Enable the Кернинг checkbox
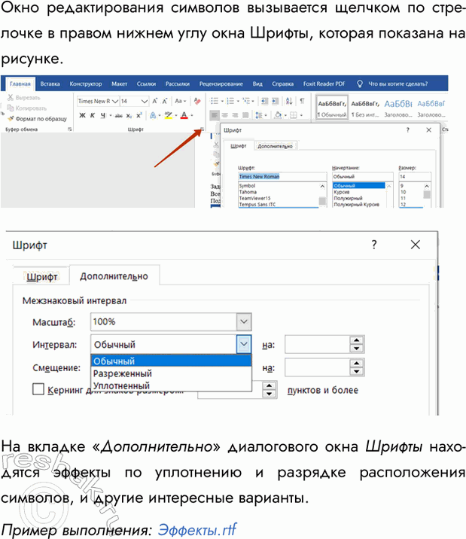Image resolution: width=466 pixels, height=539 pixels. [x=38, y=389]
